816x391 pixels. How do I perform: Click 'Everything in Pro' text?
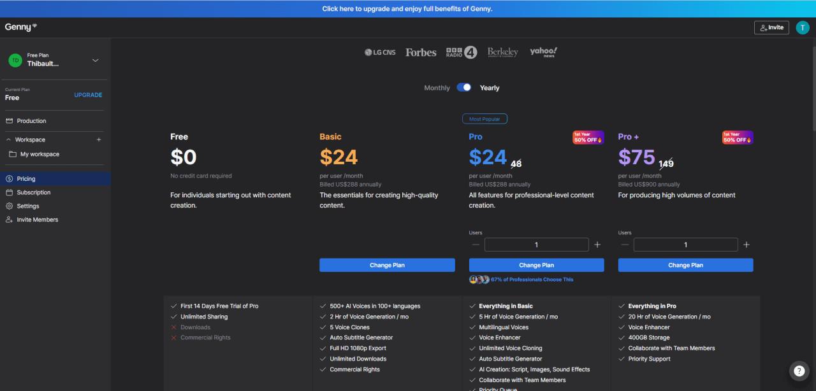[x=652, y=306]
